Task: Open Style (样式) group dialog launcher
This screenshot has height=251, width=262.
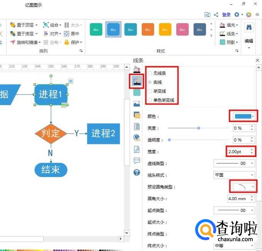Action: pos(237,51)
